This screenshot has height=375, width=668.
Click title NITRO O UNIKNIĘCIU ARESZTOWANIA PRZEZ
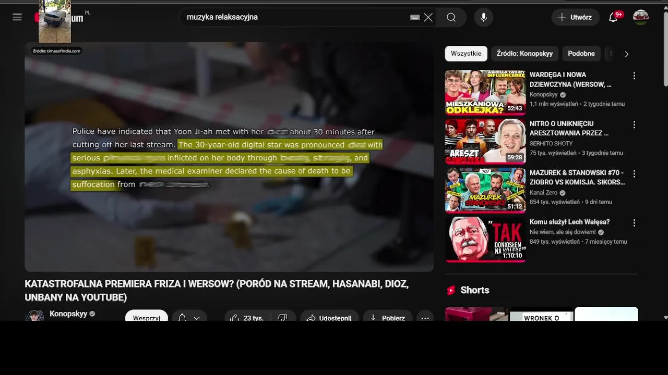pos(569,129)
